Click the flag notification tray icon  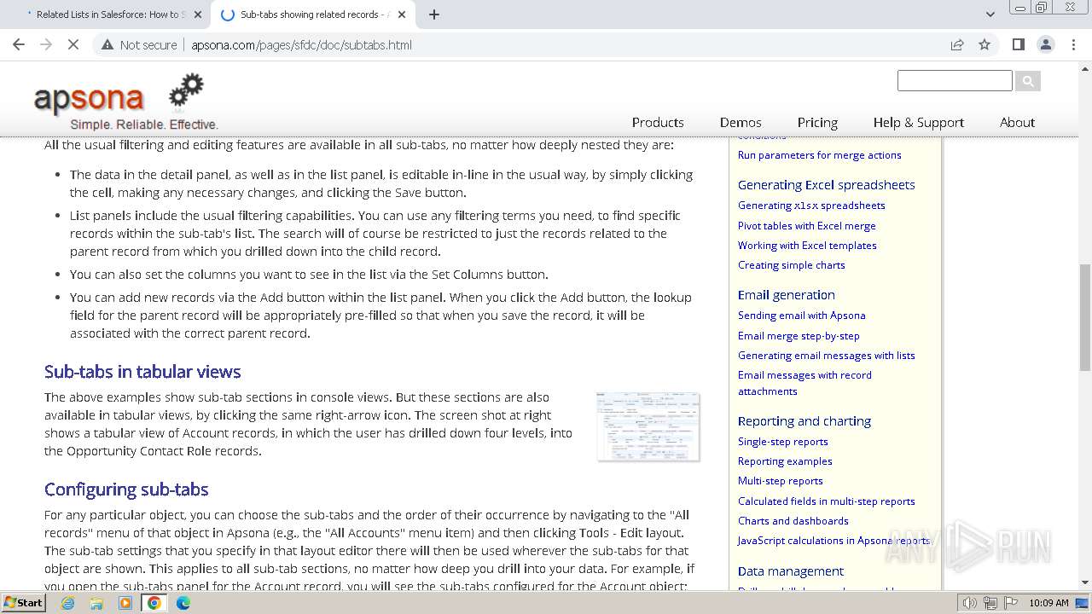(1011, 603)
